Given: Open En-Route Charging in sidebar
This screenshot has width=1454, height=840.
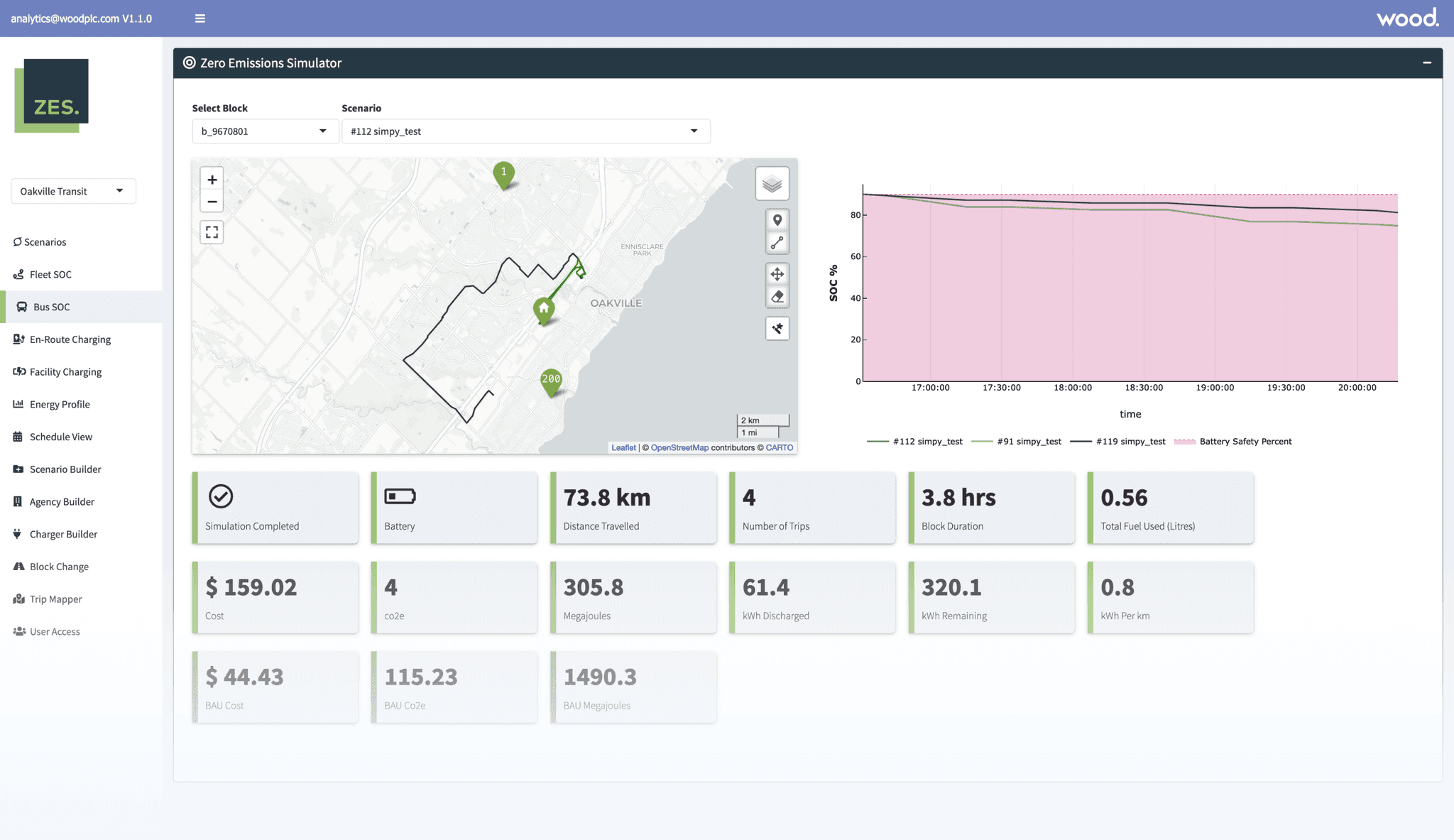Looking at the screenshot, I should [70, 339].
